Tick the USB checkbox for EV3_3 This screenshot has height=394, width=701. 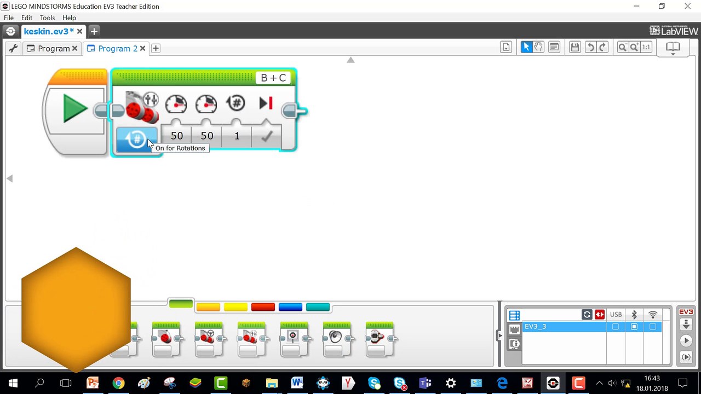pyautogui.click(x=616, y=327)
